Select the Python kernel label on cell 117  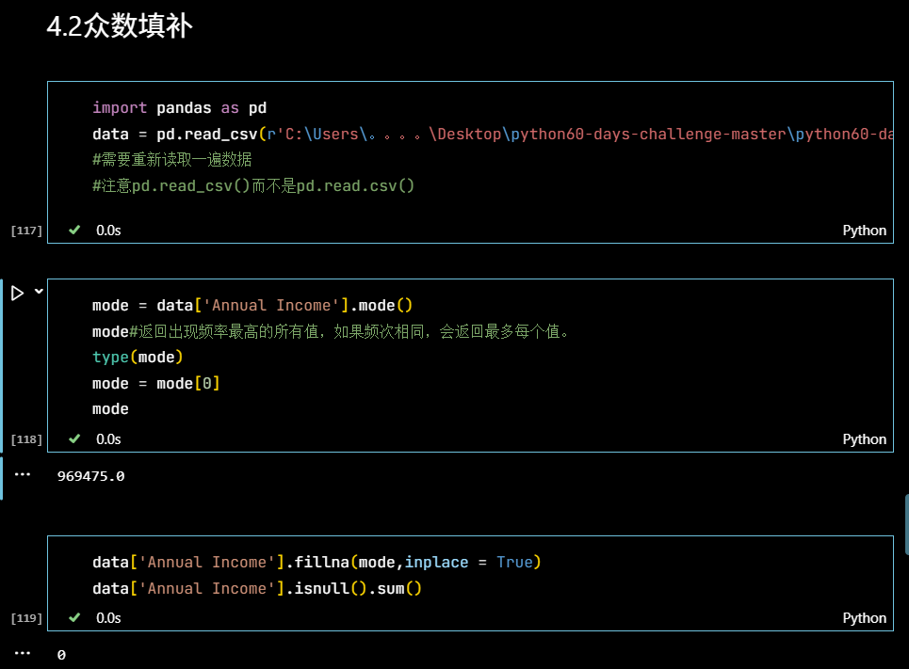[864, 230]
